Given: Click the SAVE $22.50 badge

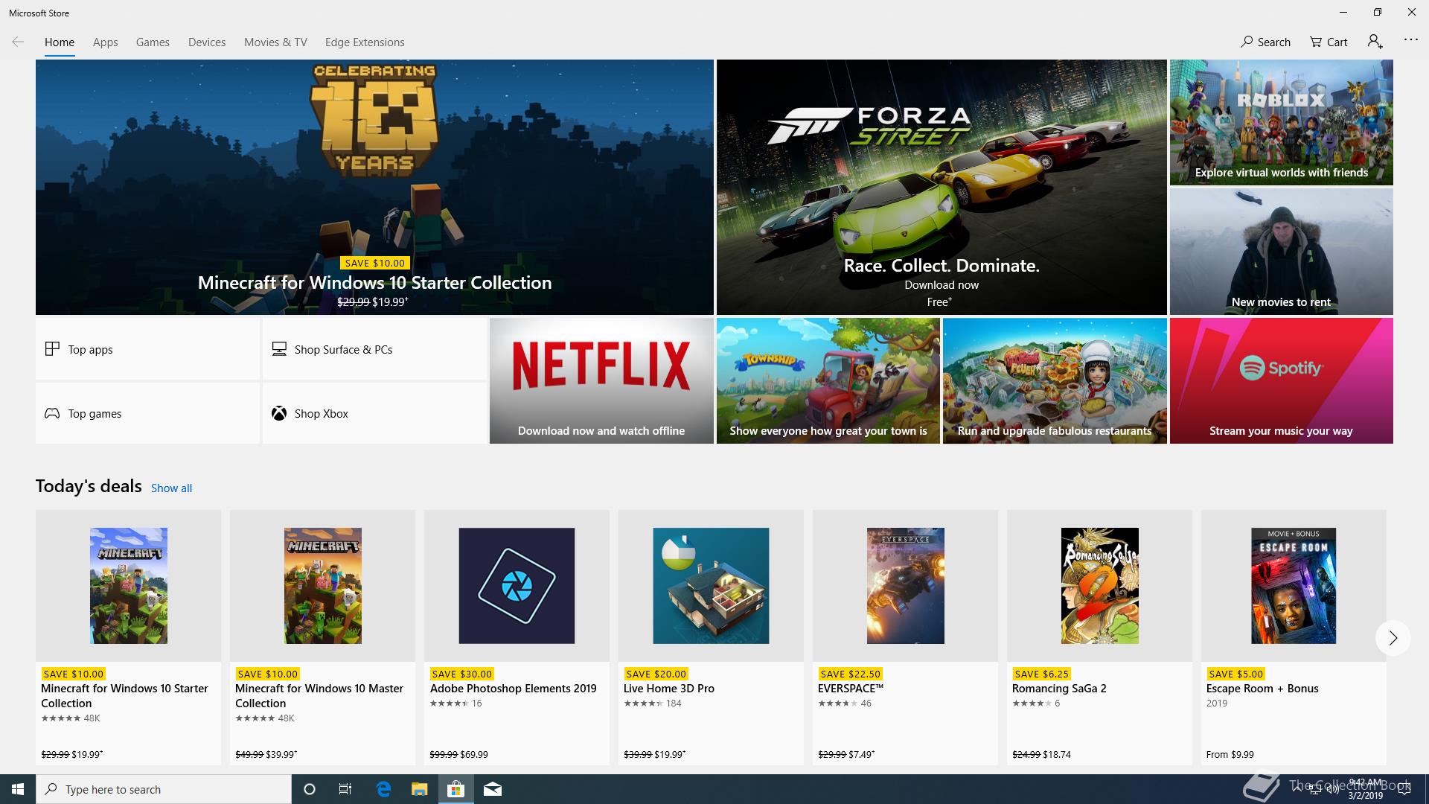Looking at the screenshot, I should click(x=849, y=674).
